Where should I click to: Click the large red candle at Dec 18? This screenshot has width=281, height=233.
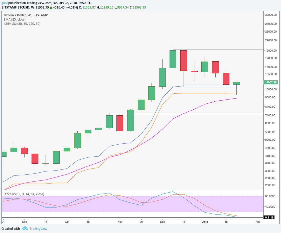click(184, 61)
